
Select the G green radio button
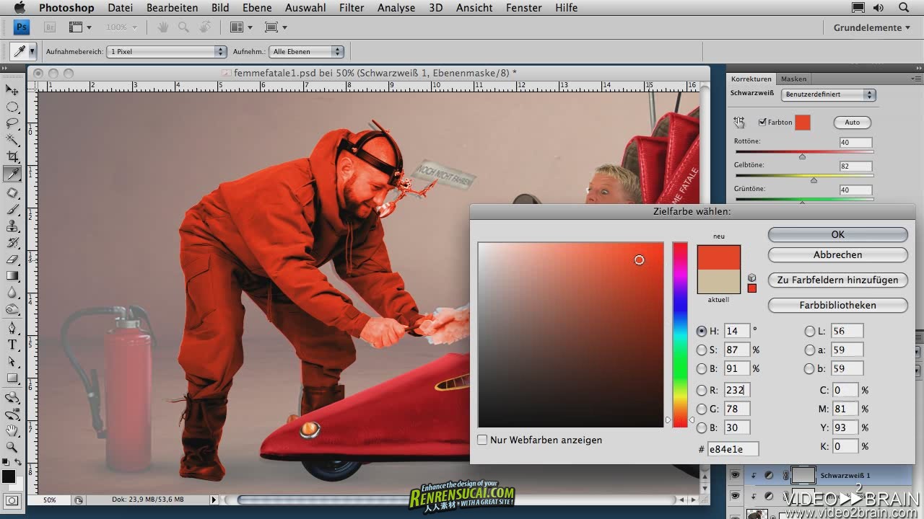[702, 409]
